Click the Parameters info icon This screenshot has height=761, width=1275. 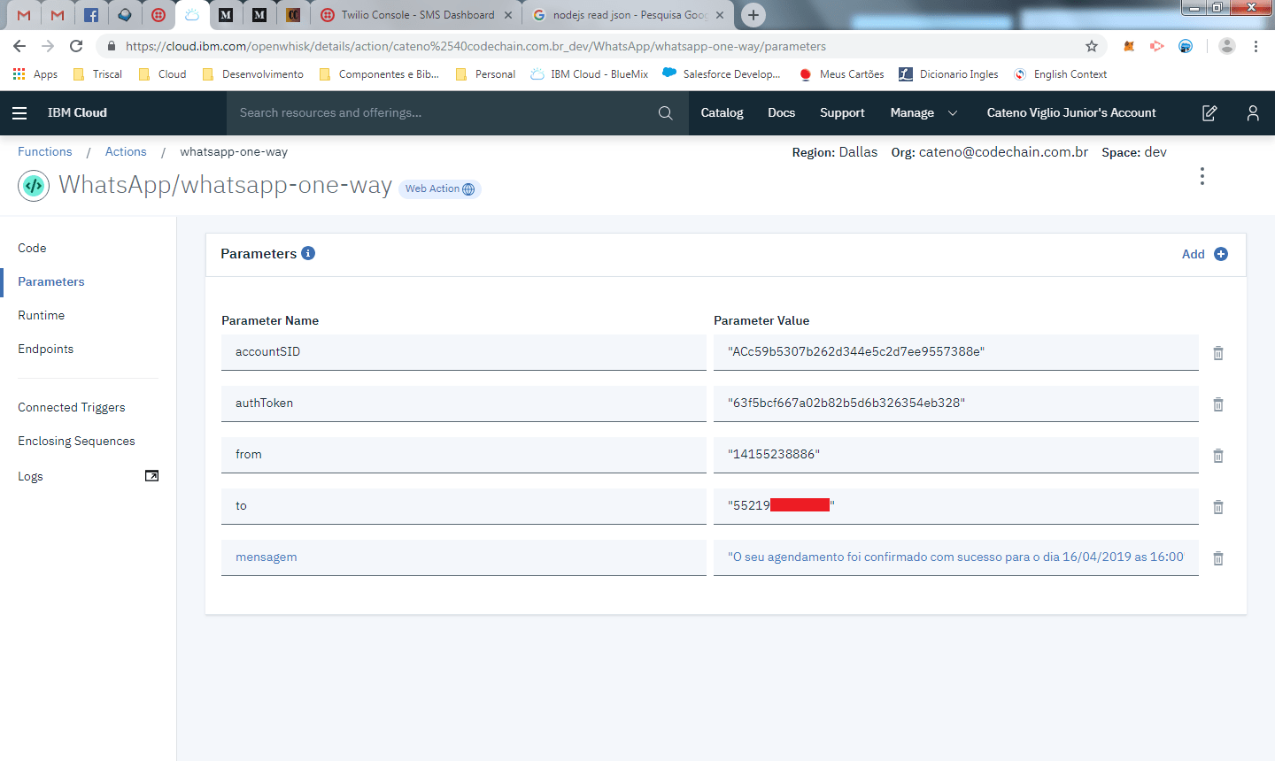coord(308,253)
